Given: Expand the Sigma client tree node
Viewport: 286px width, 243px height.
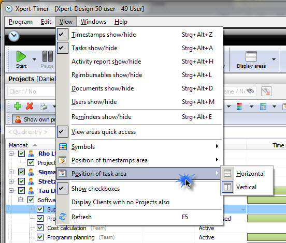Looking at the screenshot, I should pos(11,172).
